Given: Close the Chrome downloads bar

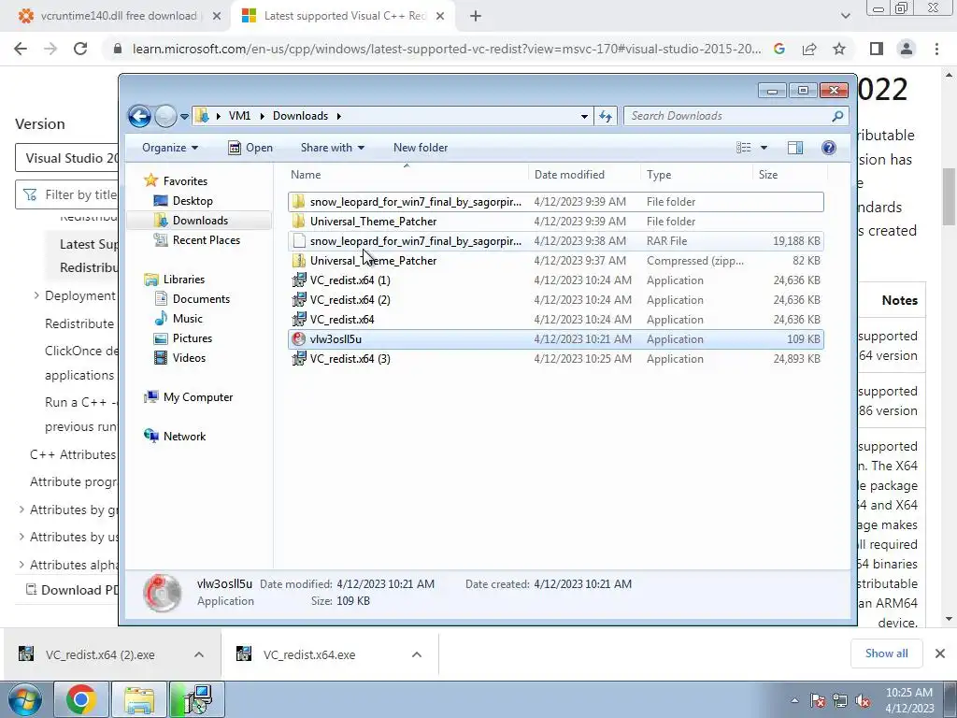Looking at the screenshot, I should tap(940, 653).
